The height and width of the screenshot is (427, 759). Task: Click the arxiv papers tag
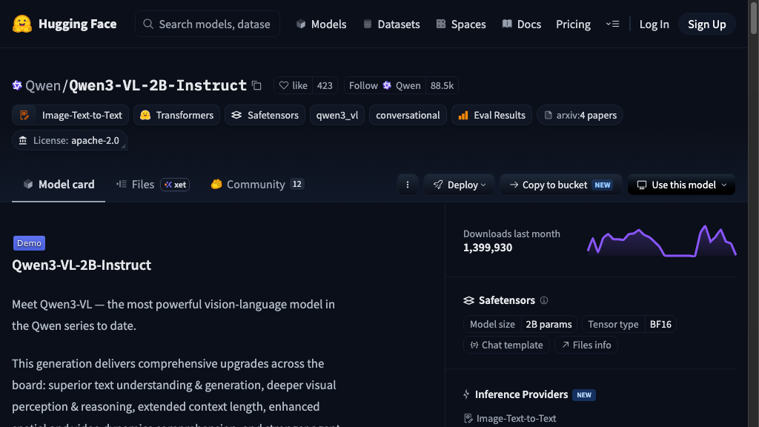580,115
